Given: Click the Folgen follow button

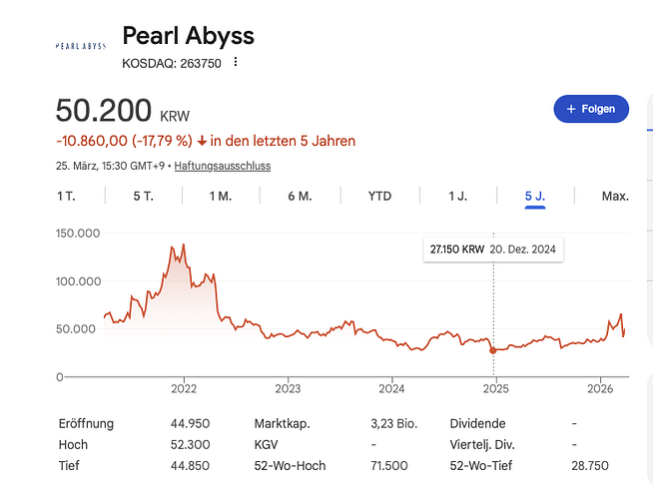Looking at the screenshot, I should coord(591,108).
